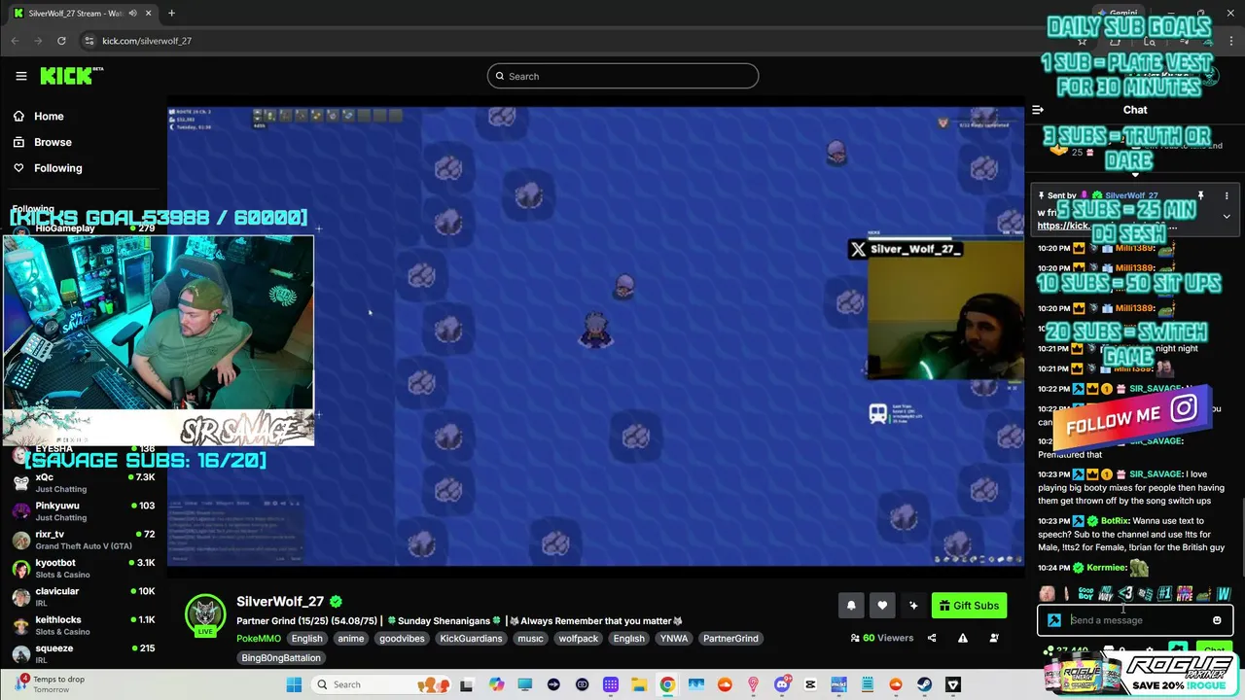Open rixr_tv channel in sidebar
The height and width of the screenshot is (700, 1245).
click(83, 540)
